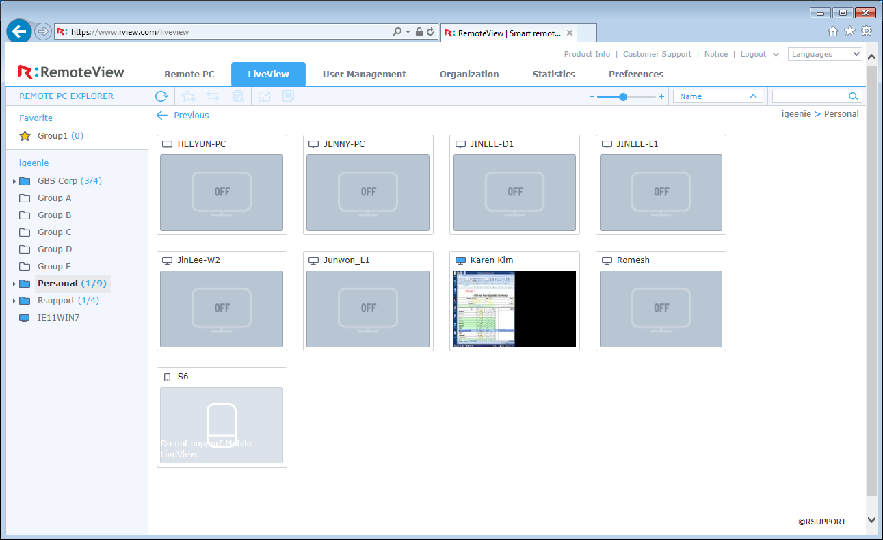Go to the Statistics tab
This screenshot has width=883, height=540.
tap(554, 74)
